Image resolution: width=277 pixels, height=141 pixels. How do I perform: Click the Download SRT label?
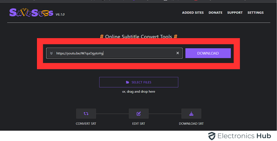[x=191, y=124]
